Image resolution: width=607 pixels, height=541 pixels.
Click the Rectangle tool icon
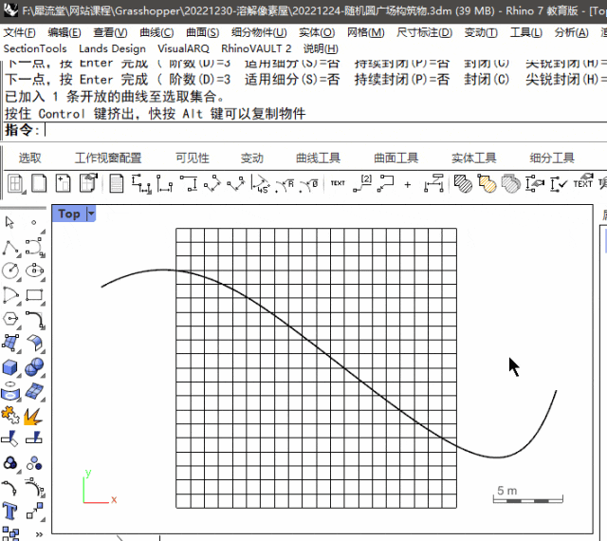point(34,295)
